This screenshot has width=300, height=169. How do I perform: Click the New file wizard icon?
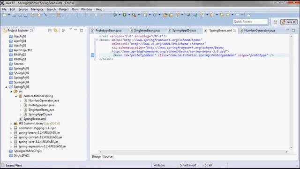click(4, 15)
